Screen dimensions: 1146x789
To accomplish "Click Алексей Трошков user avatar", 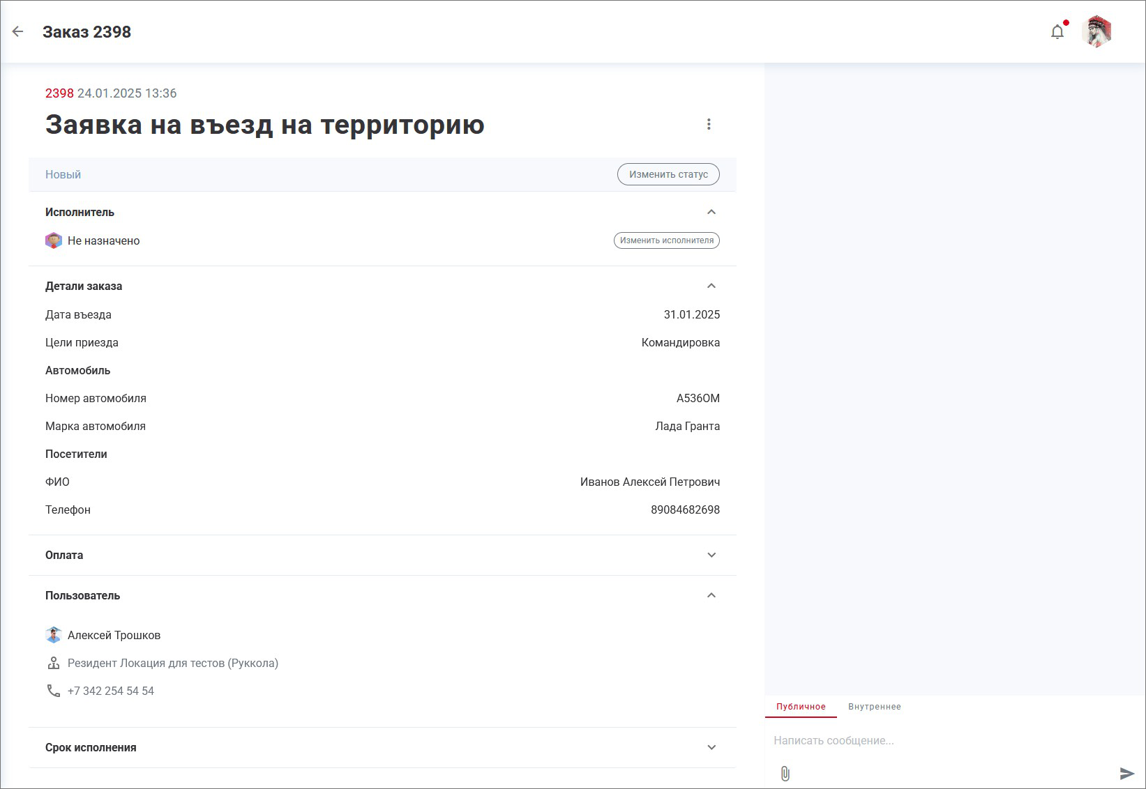I will pyautogui.click(x=54, y=635).
